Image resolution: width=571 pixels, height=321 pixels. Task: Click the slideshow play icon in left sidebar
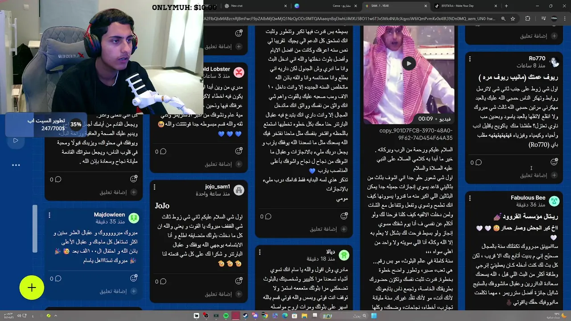pos(16,140)
